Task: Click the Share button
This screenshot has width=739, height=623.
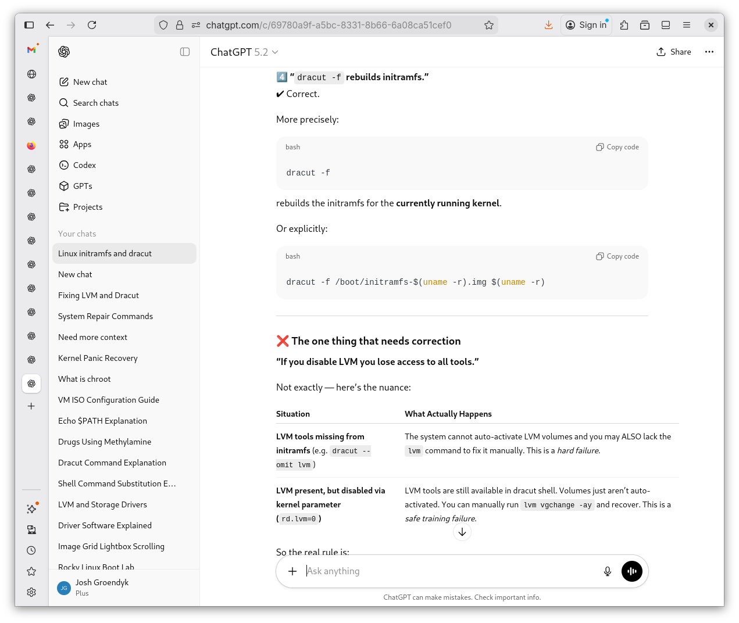Action: [674, 52]
